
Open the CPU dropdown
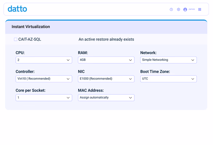point(44,60)
